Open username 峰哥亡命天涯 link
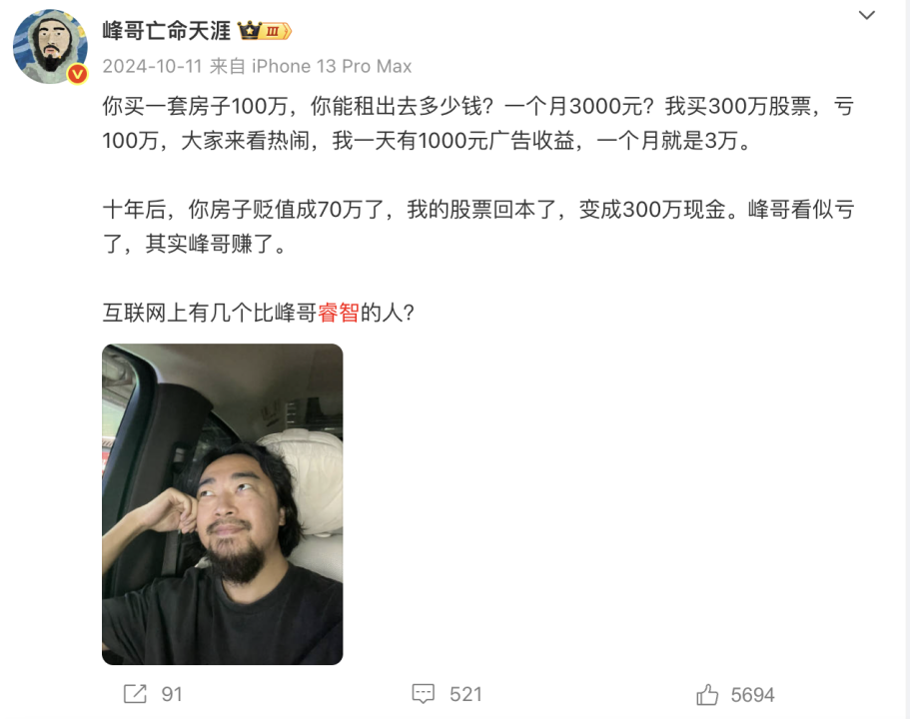Viewport: 910px width, 719px height. pos(167,31)
